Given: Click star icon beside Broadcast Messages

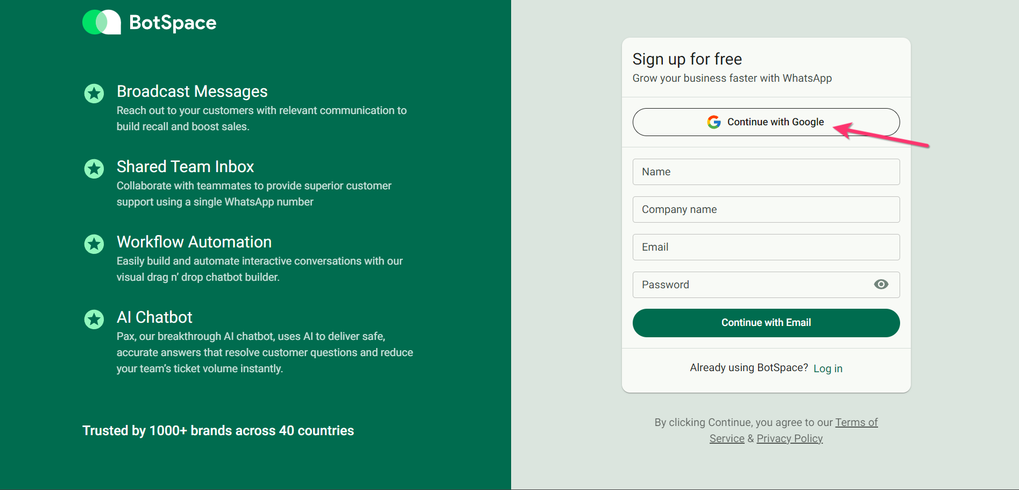Looking at the screenshot, I should 94,94.
